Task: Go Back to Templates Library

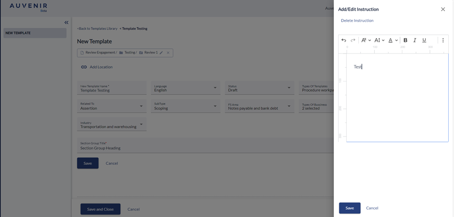Action: [97, 28]
